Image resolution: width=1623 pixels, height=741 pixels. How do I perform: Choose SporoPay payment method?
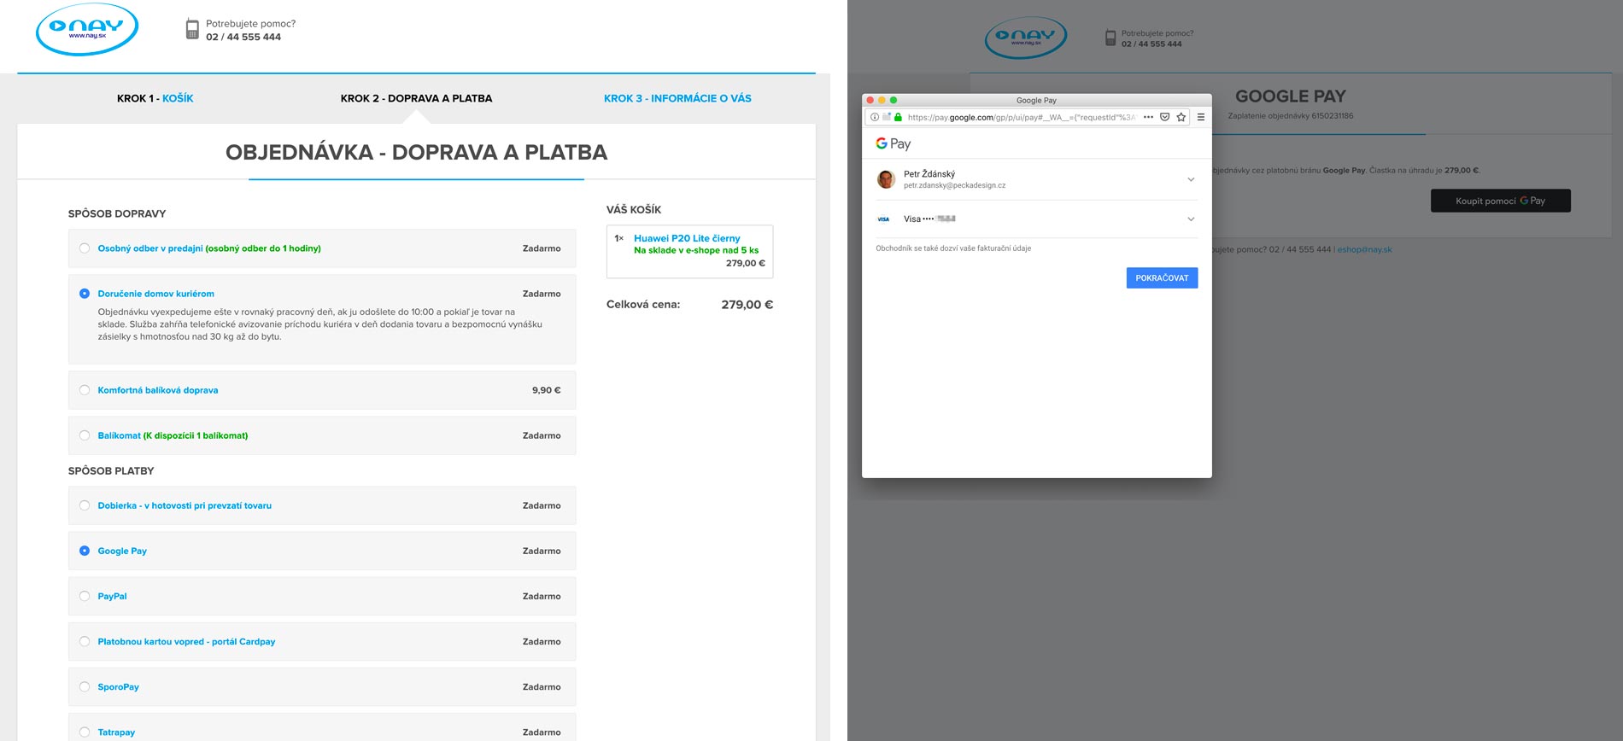pos(85,686)
